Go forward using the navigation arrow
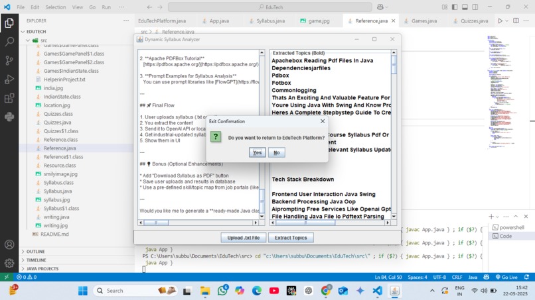Screen dimensions: 535x300 160,7
